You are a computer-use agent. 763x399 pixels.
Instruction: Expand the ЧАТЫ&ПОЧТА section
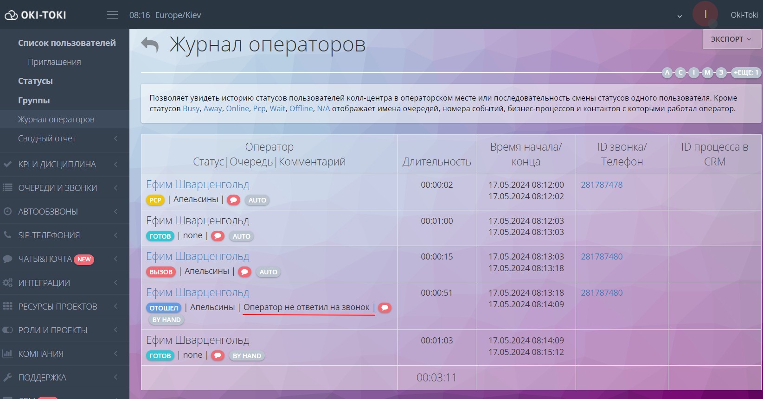[65, 259]
